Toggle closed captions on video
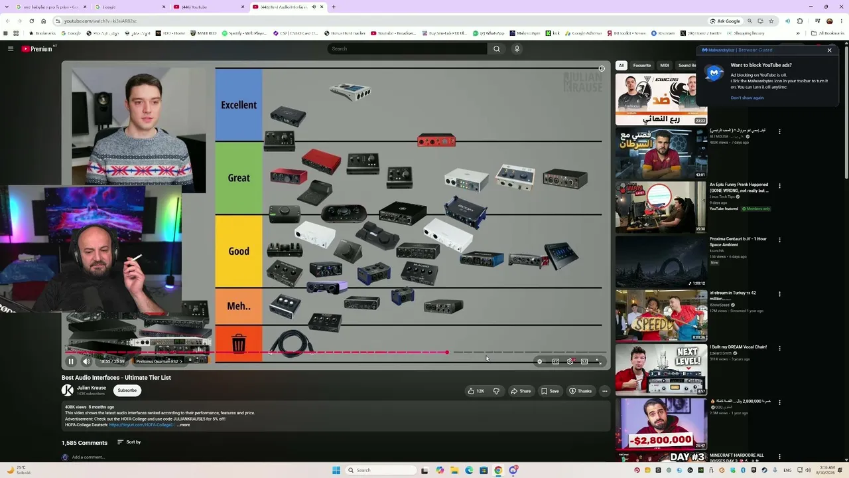This screenshot has height=478, width=849. point(555,361)
